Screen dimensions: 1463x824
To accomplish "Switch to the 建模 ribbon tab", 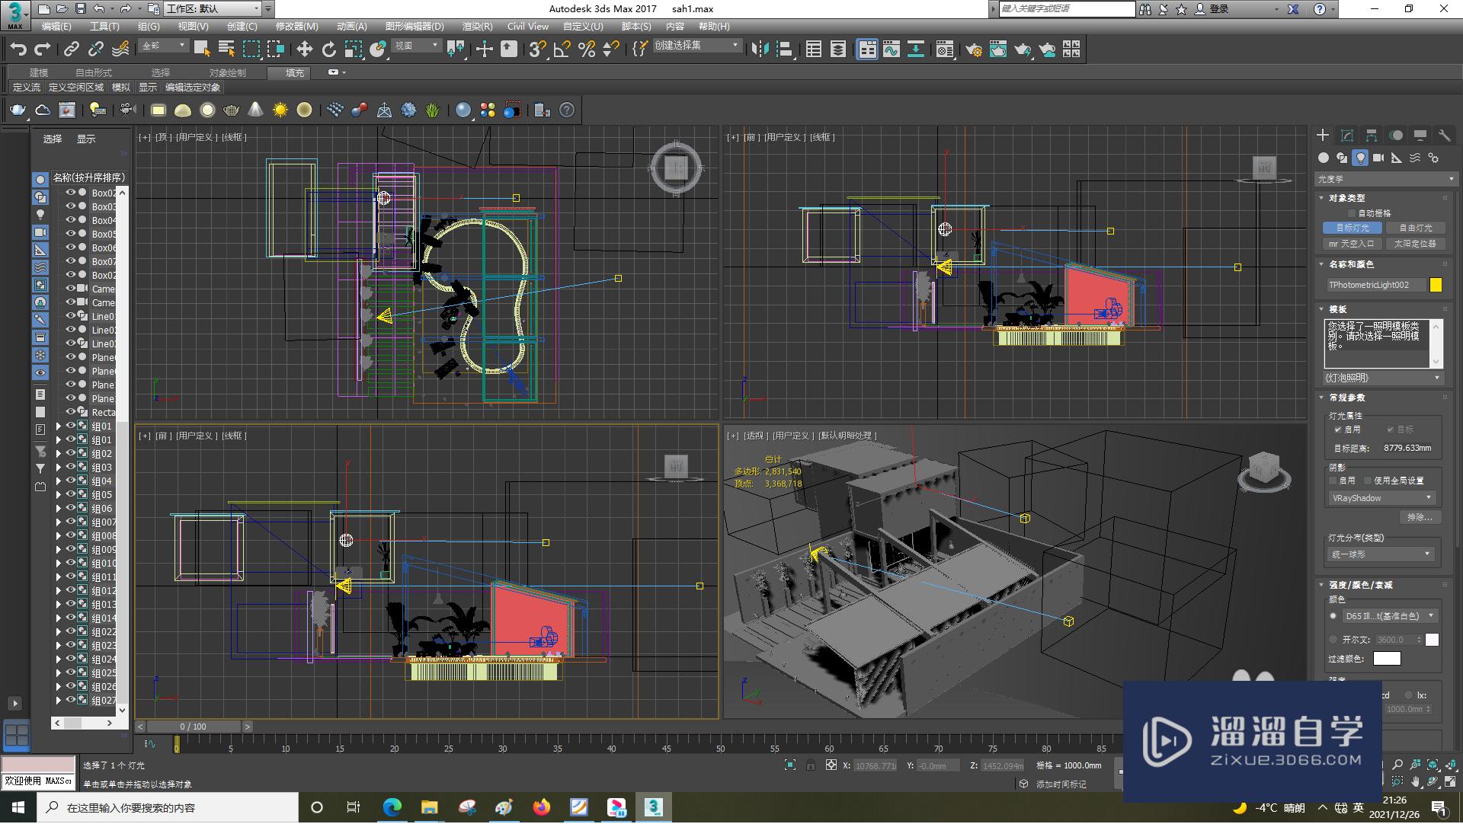I will pyautogui.click(x=39, y=72).
